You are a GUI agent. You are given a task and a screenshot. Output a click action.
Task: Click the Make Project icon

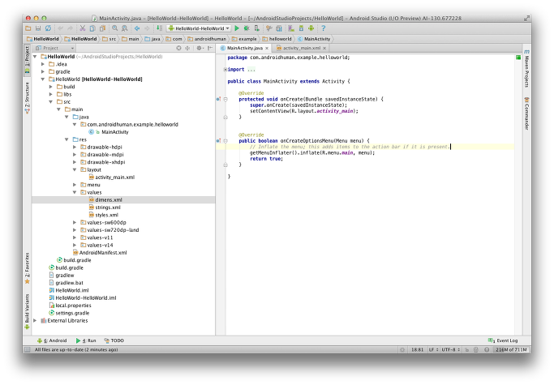point(159,28)
